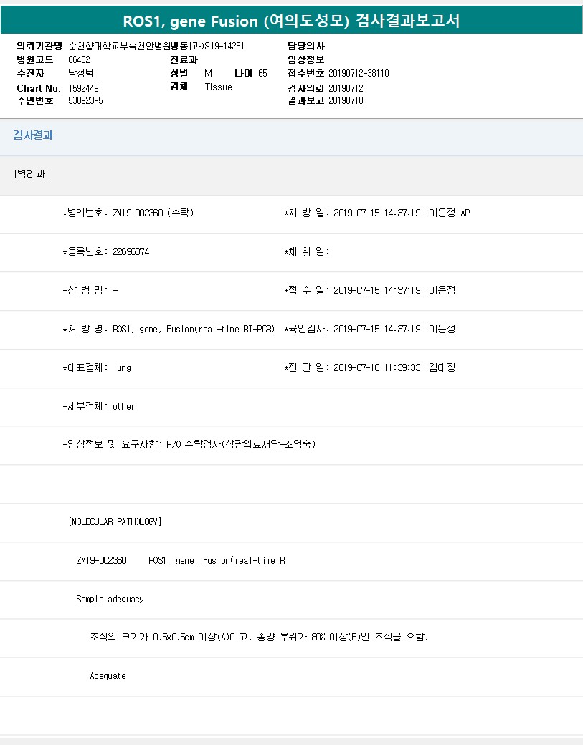Select the patient name 남성범
The height and width of the screenshot is (745, 583).
click(x=80, y=73)
